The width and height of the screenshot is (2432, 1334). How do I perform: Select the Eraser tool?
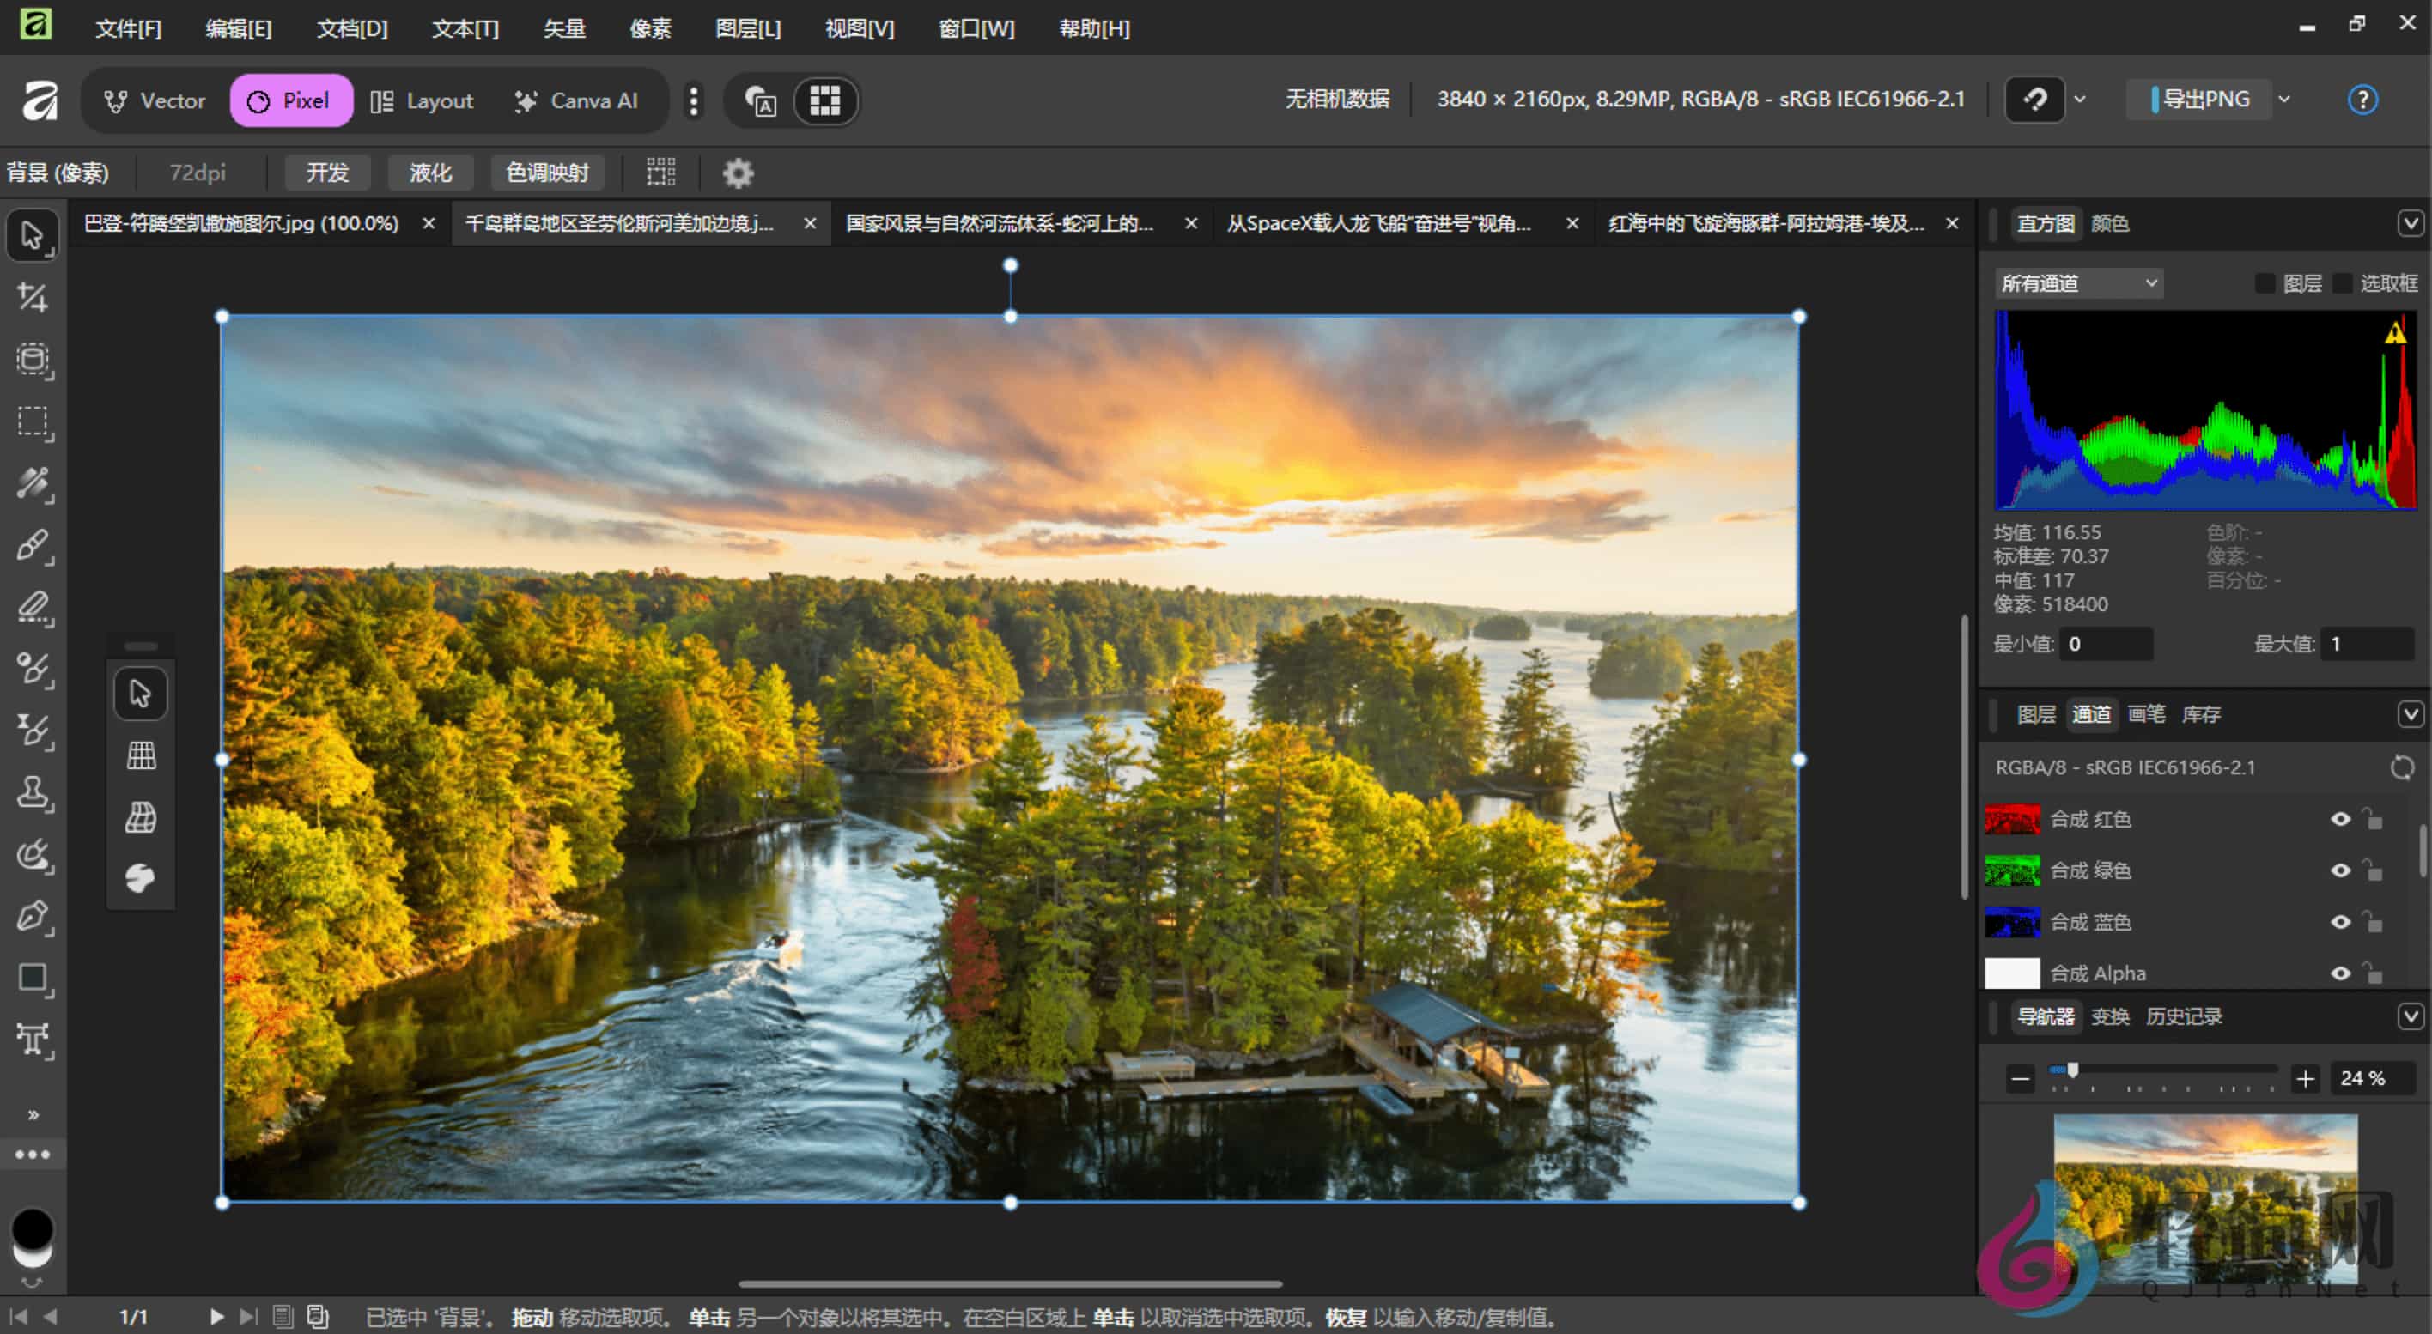click(33, 608)
